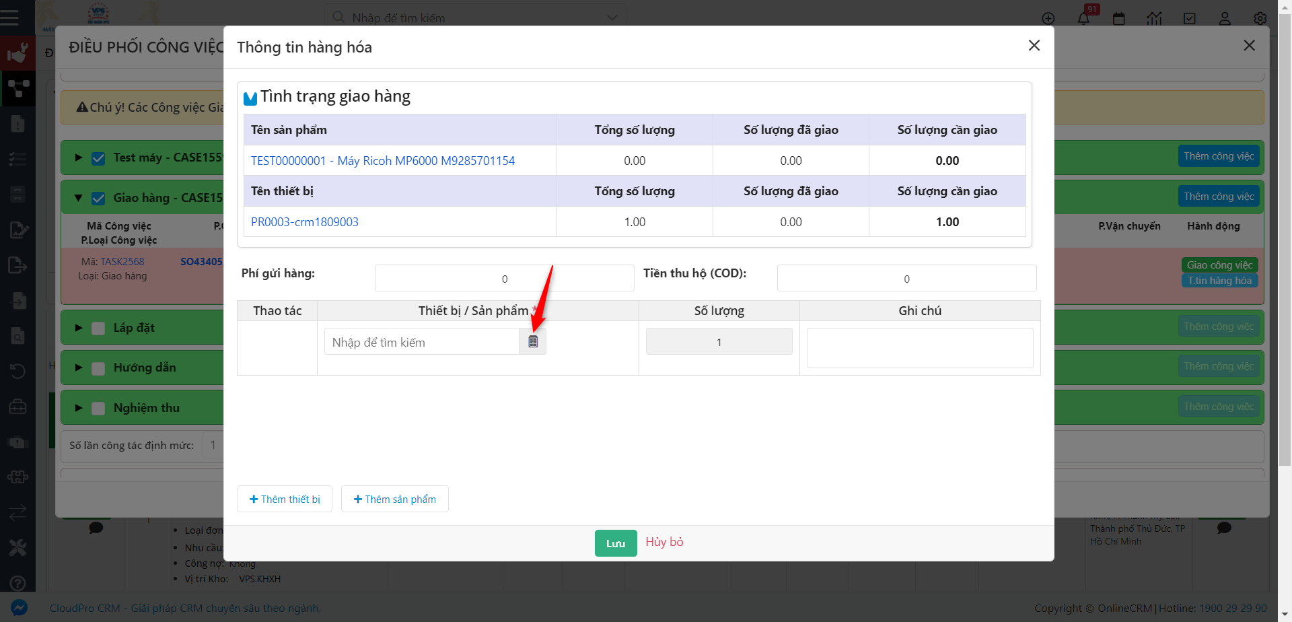The height and width of the screenshot is (622, 1292).
Task: Close the Điều phối công việc dialog
Action: (x=1250, y=45)
